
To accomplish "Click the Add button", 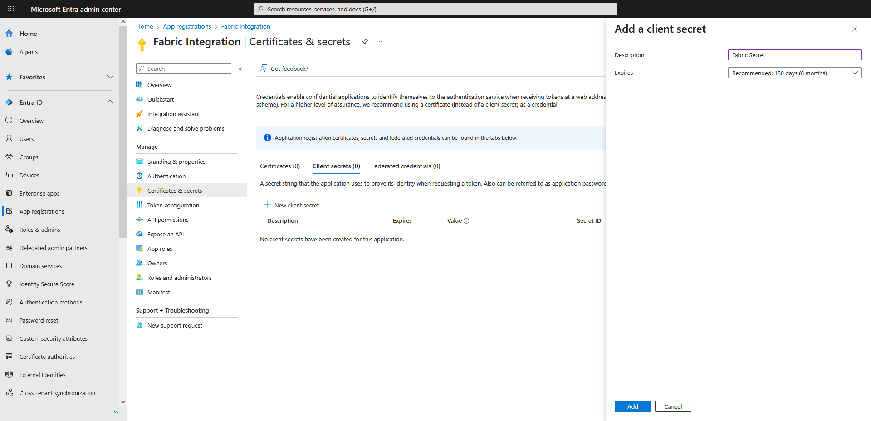I will pos(632,406).
